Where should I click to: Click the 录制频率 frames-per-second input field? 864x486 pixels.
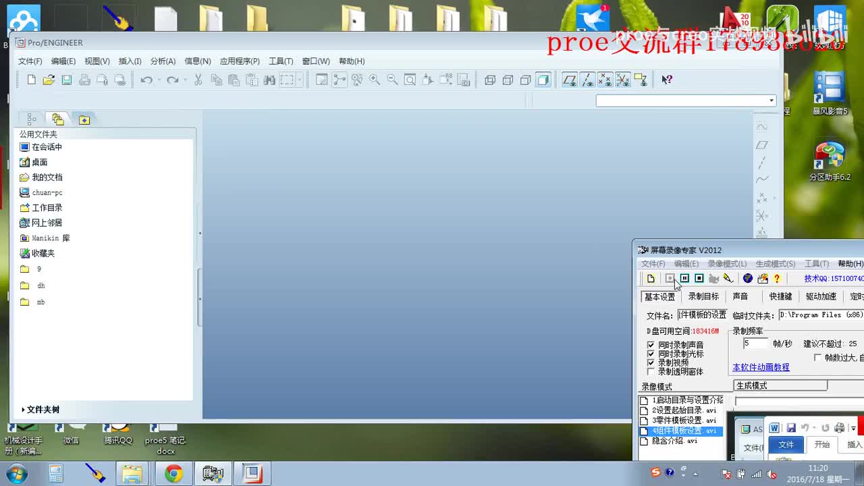[x=755, y=344]
